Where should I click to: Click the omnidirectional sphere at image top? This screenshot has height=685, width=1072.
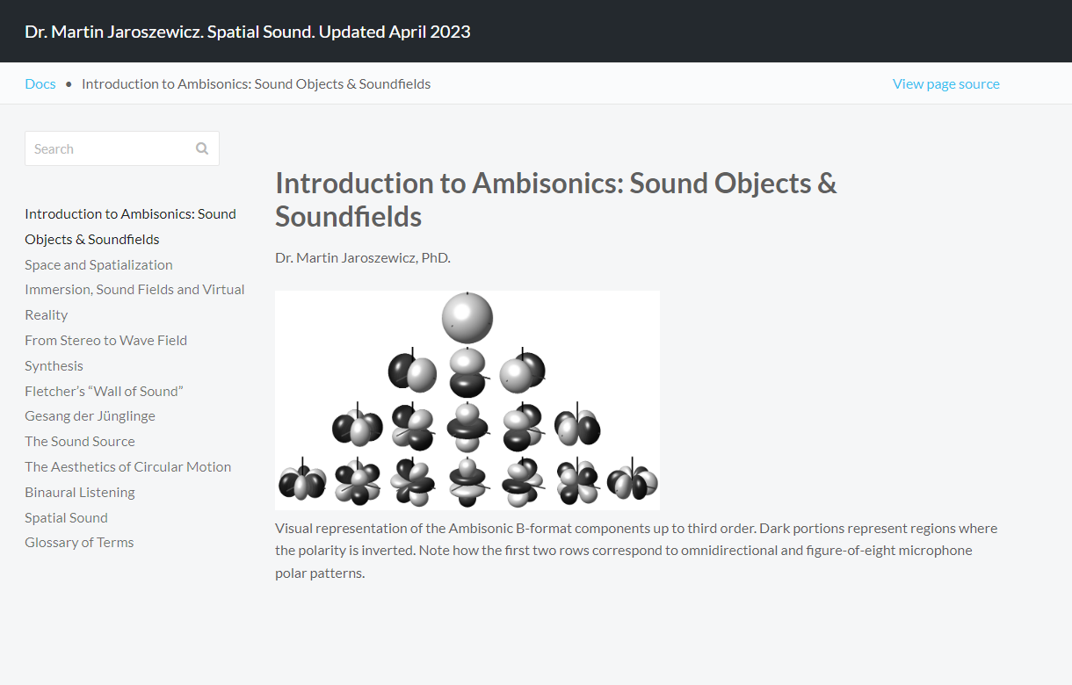(x=467, y=317)
